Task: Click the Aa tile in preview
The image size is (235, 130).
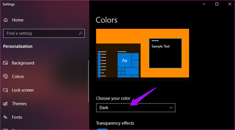Action: [125, 60]
